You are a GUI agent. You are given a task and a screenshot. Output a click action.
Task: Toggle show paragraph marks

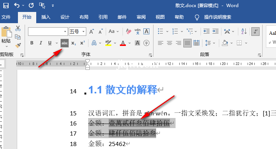pyautogui.click(x=255, y=31)
